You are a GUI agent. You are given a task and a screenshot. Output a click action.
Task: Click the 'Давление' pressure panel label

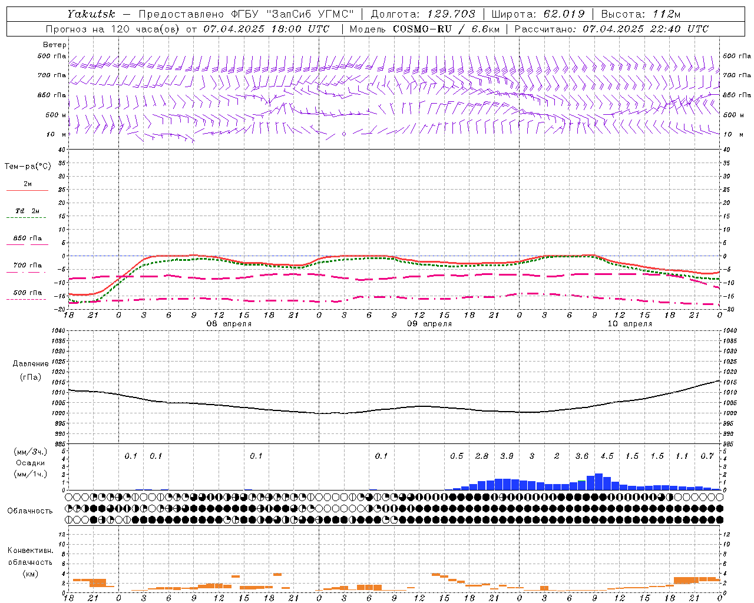31,364
